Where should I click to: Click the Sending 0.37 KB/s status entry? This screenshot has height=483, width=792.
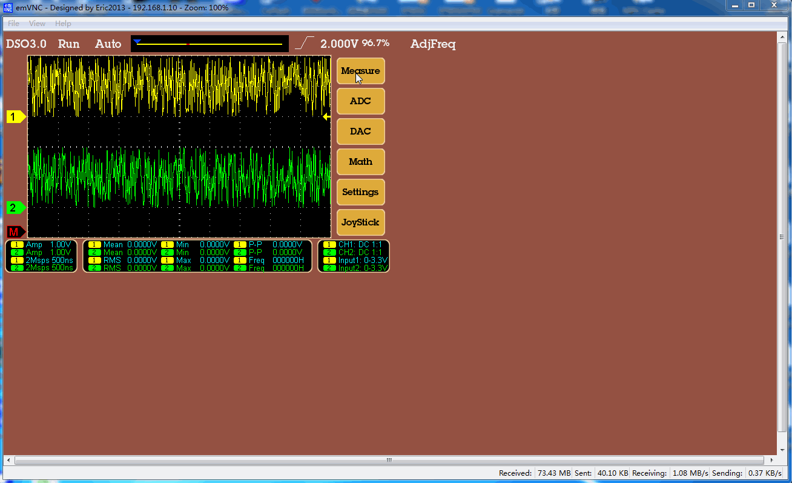click(747, 473)
